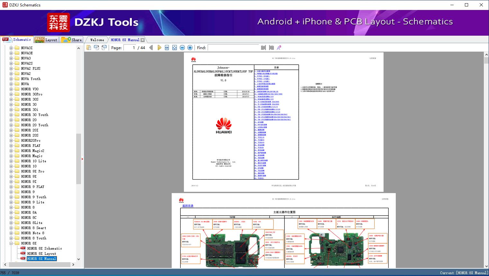The width and height of the screenshot is (489, 276).
Task: Select NOVA3E in the tree
Action: pyautogui.click(x=27, y=53)
